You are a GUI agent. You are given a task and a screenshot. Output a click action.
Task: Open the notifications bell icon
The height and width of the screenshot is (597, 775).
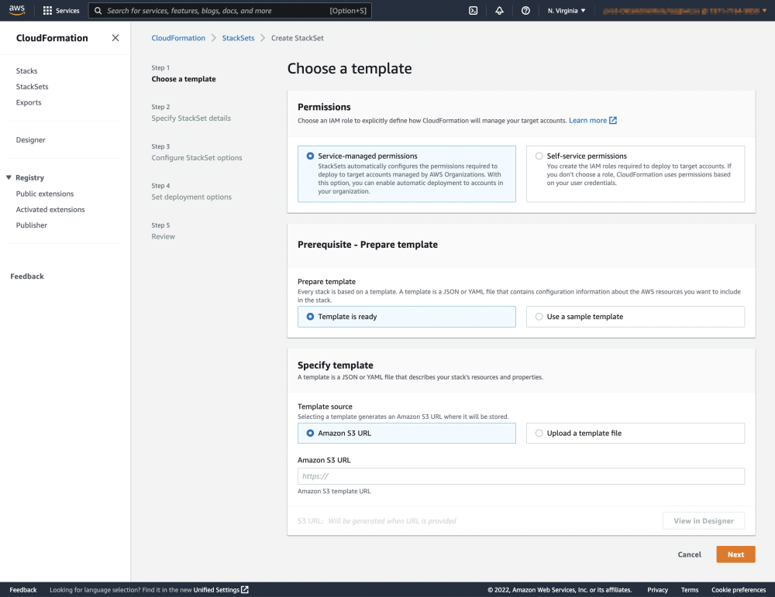499,11
